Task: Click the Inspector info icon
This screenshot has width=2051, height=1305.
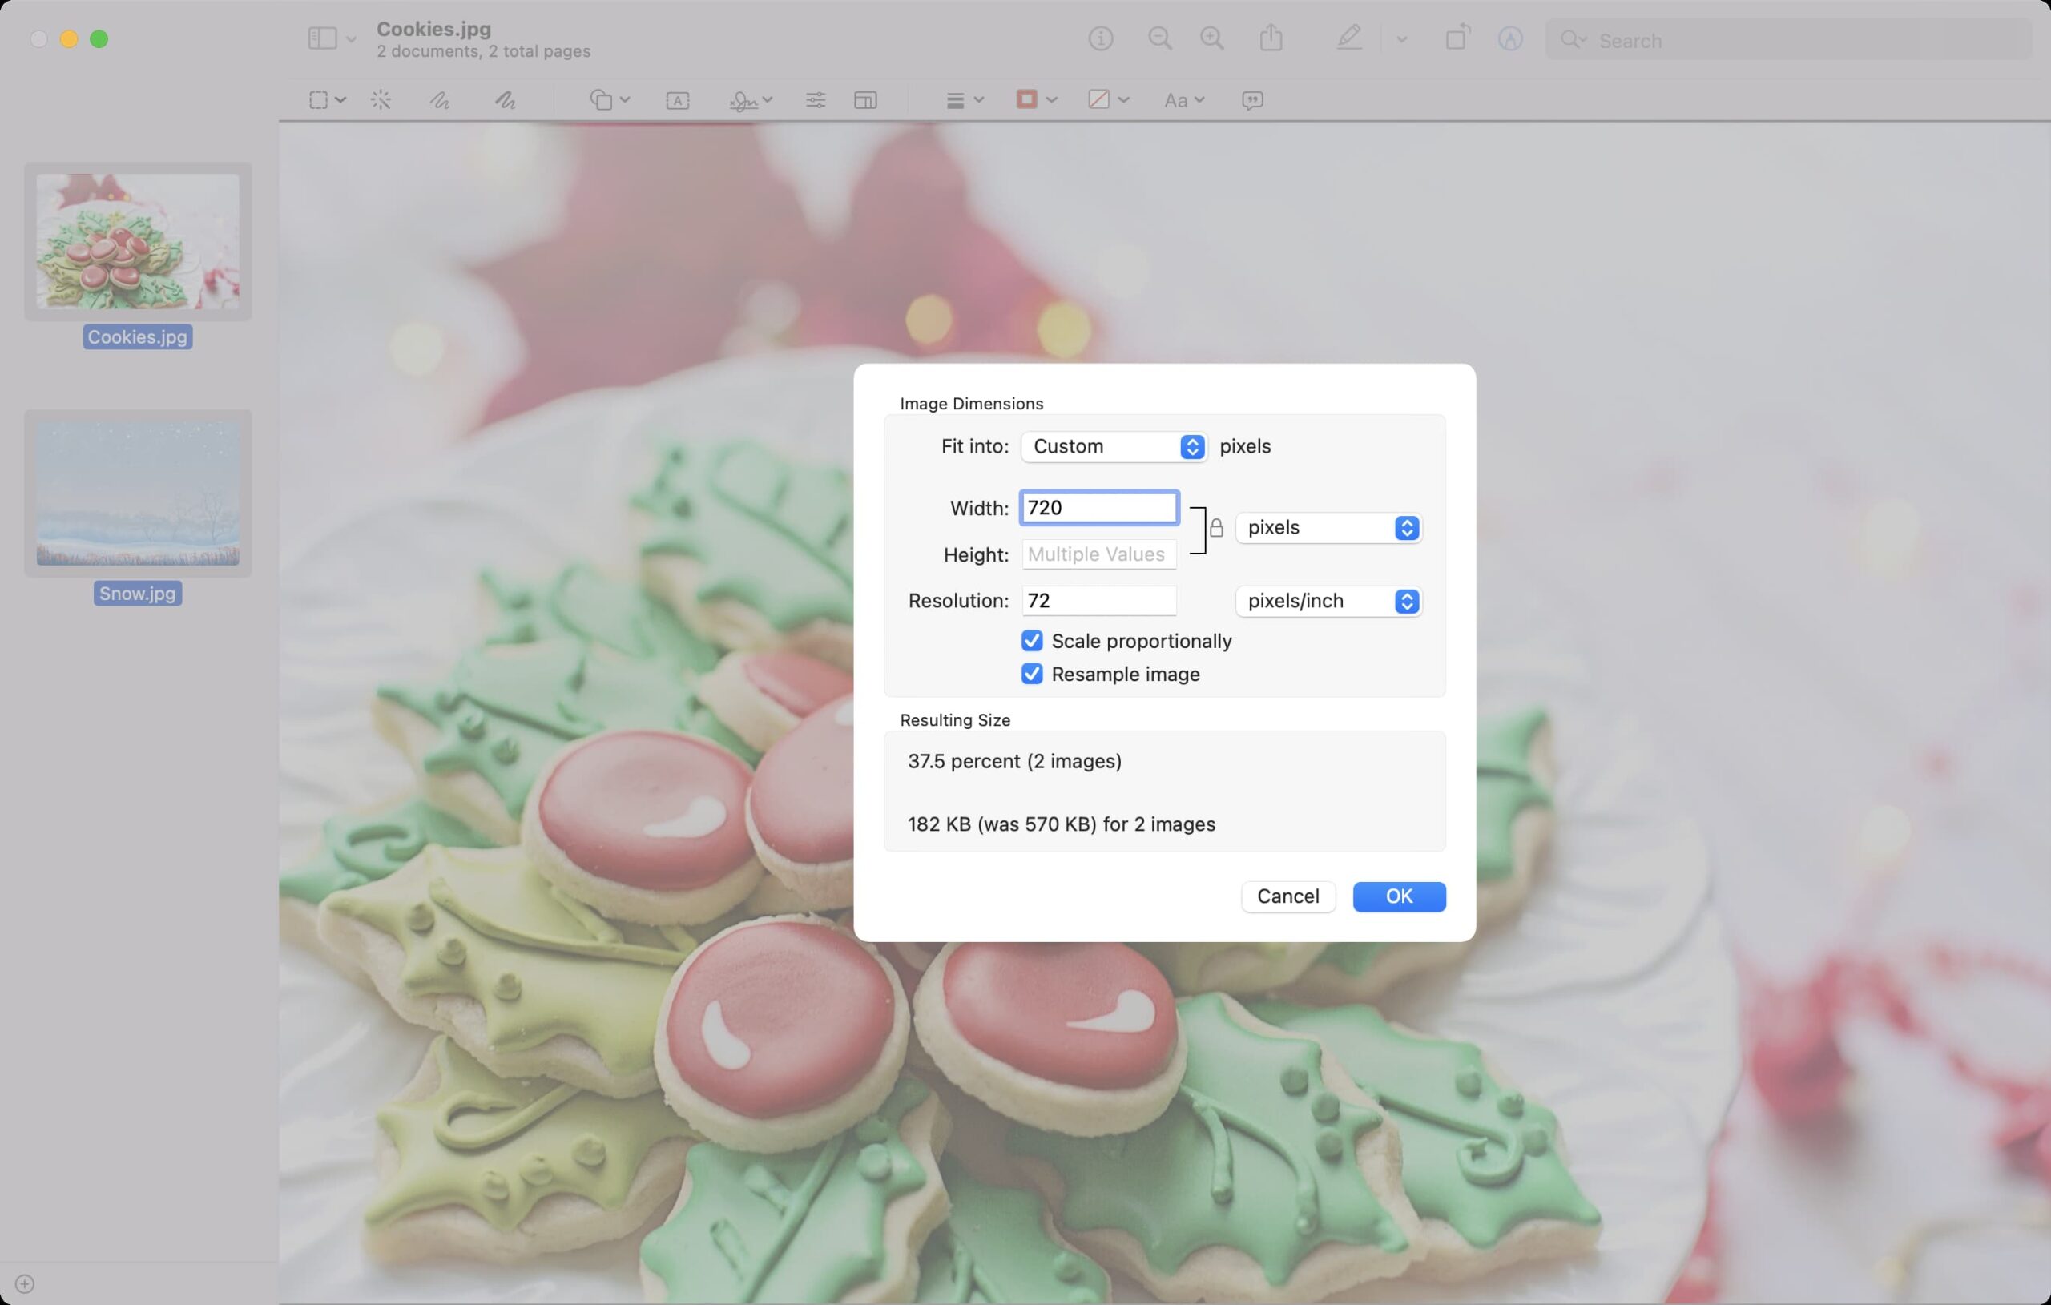Action: [1101, 39]
